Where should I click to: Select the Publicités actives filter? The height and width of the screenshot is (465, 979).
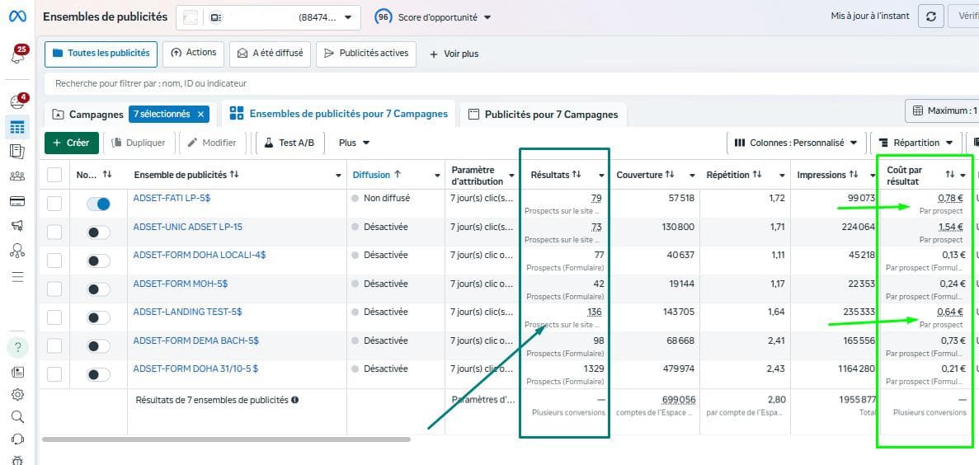366,54
